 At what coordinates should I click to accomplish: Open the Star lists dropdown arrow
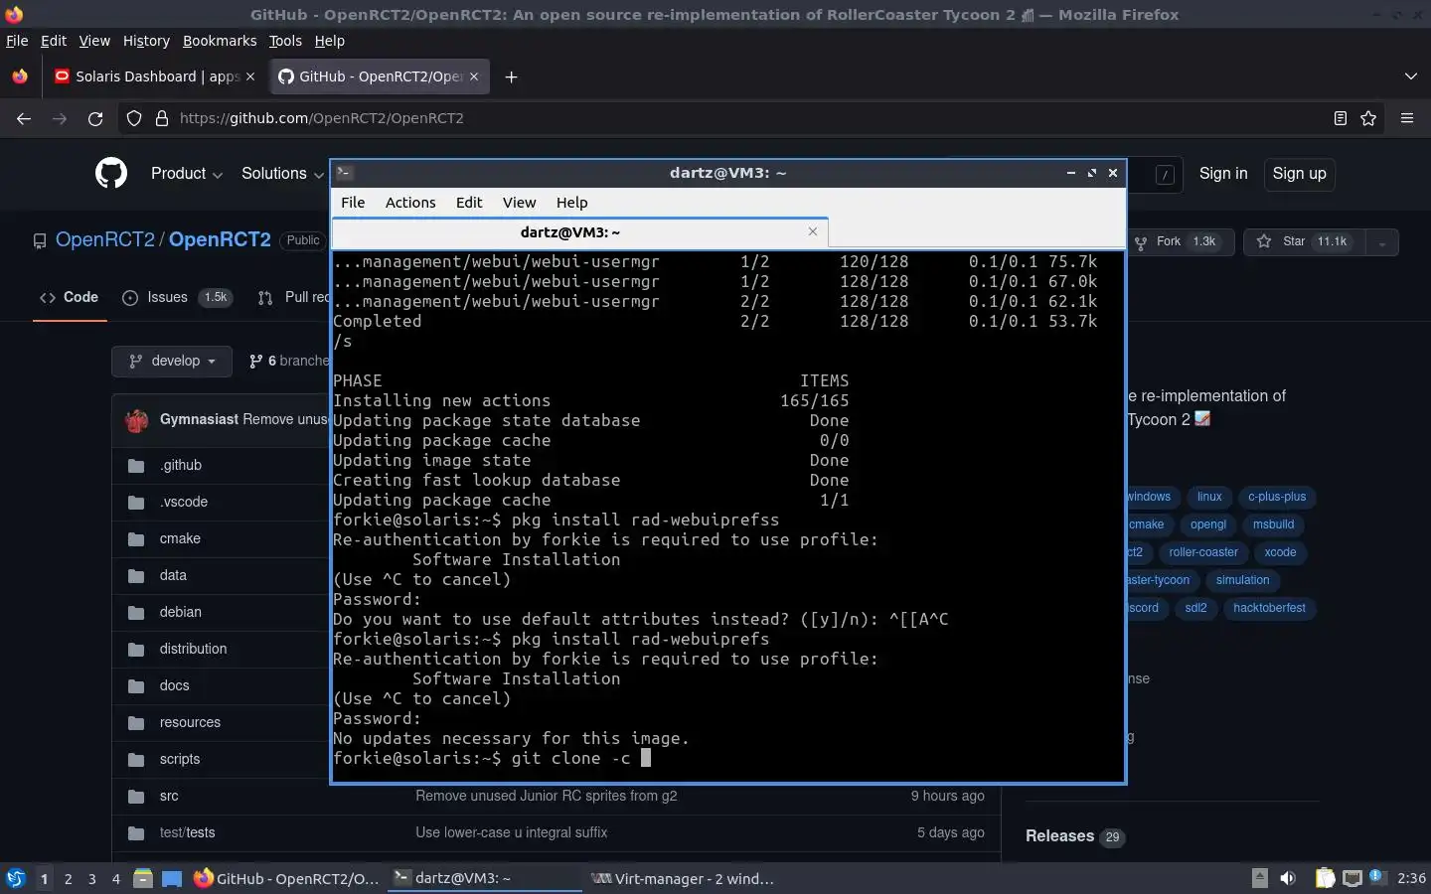coord(1381,242)
